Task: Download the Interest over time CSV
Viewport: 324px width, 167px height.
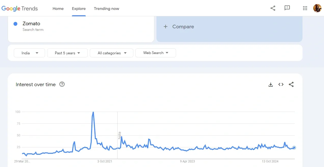Action: 271,85
